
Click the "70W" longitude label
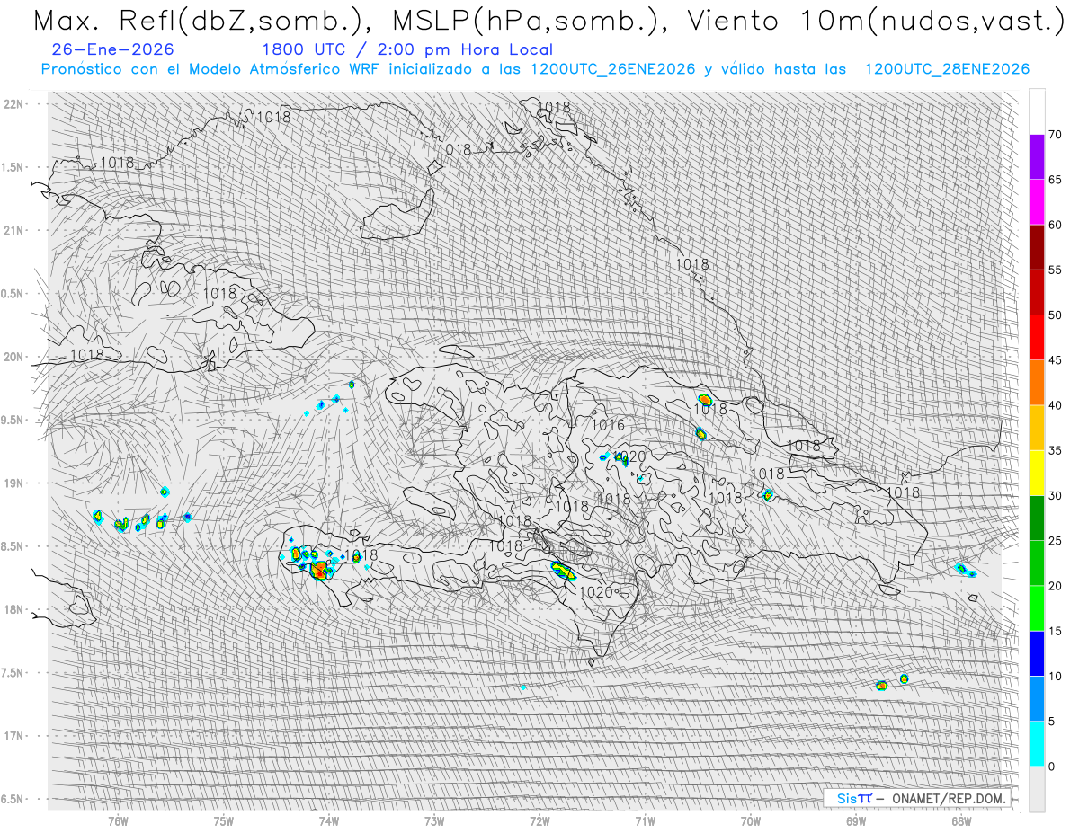pyautogui.click(x=750, y=820)
